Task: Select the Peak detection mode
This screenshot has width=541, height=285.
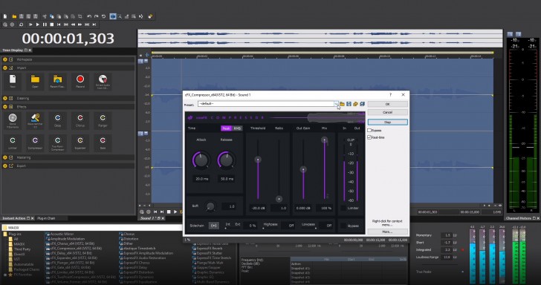Action: [x=226, y=128]
